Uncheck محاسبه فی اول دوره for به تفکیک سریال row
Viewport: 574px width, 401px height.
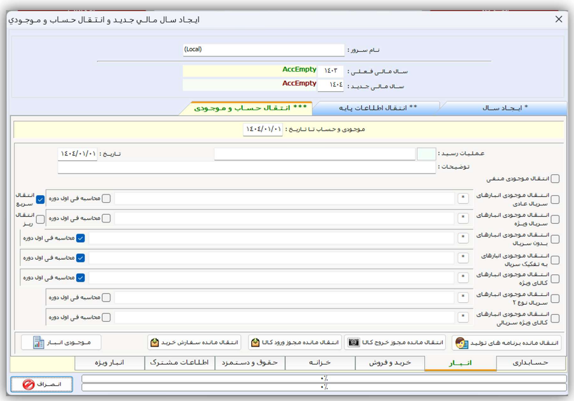pyautogui.click(x=81, y=258)
